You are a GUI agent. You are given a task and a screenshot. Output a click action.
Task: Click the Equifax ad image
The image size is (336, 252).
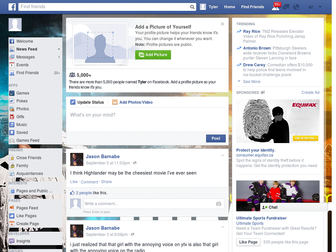tap(278, 121)
